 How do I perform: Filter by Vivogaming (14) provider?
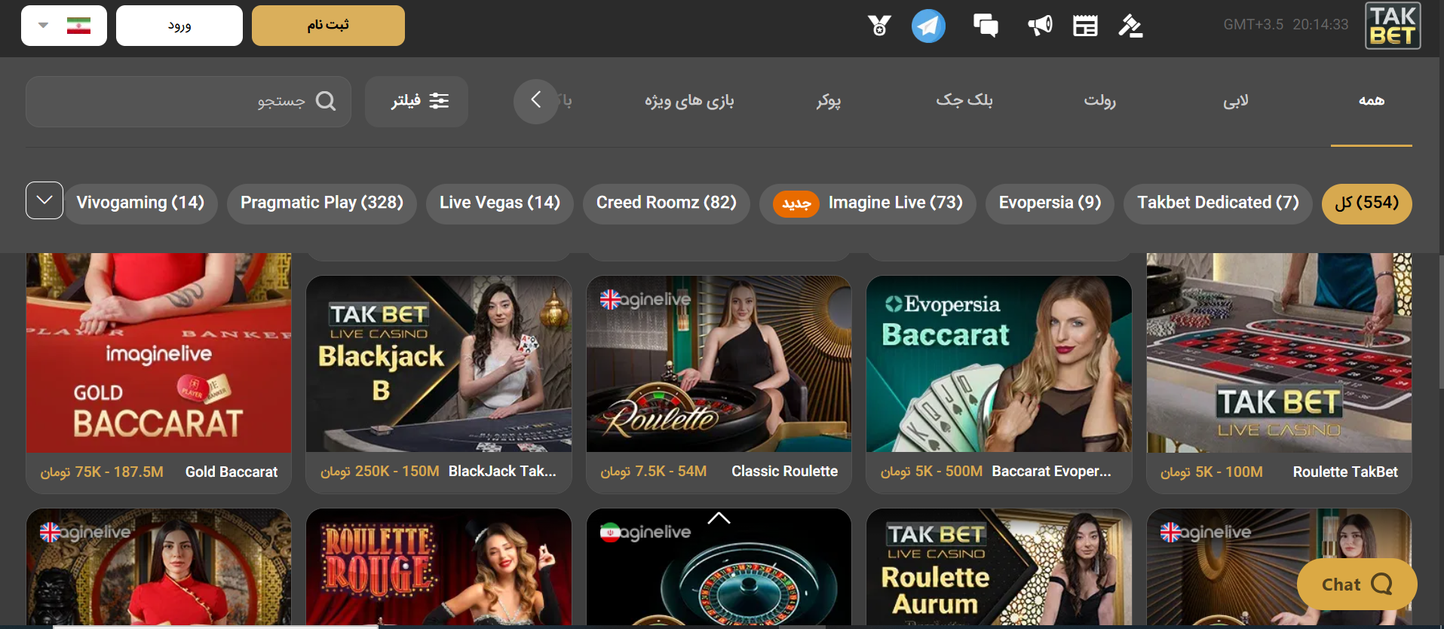click(141, 203)
